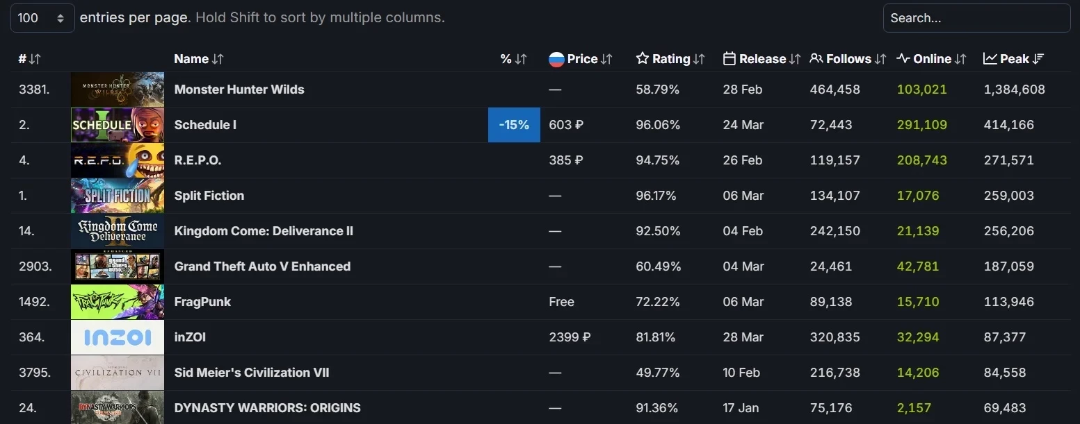This screenshot has height=424, width=1080.
Task: Open Sid Meier's Civilization VII entry
Action: coord(251,373)
